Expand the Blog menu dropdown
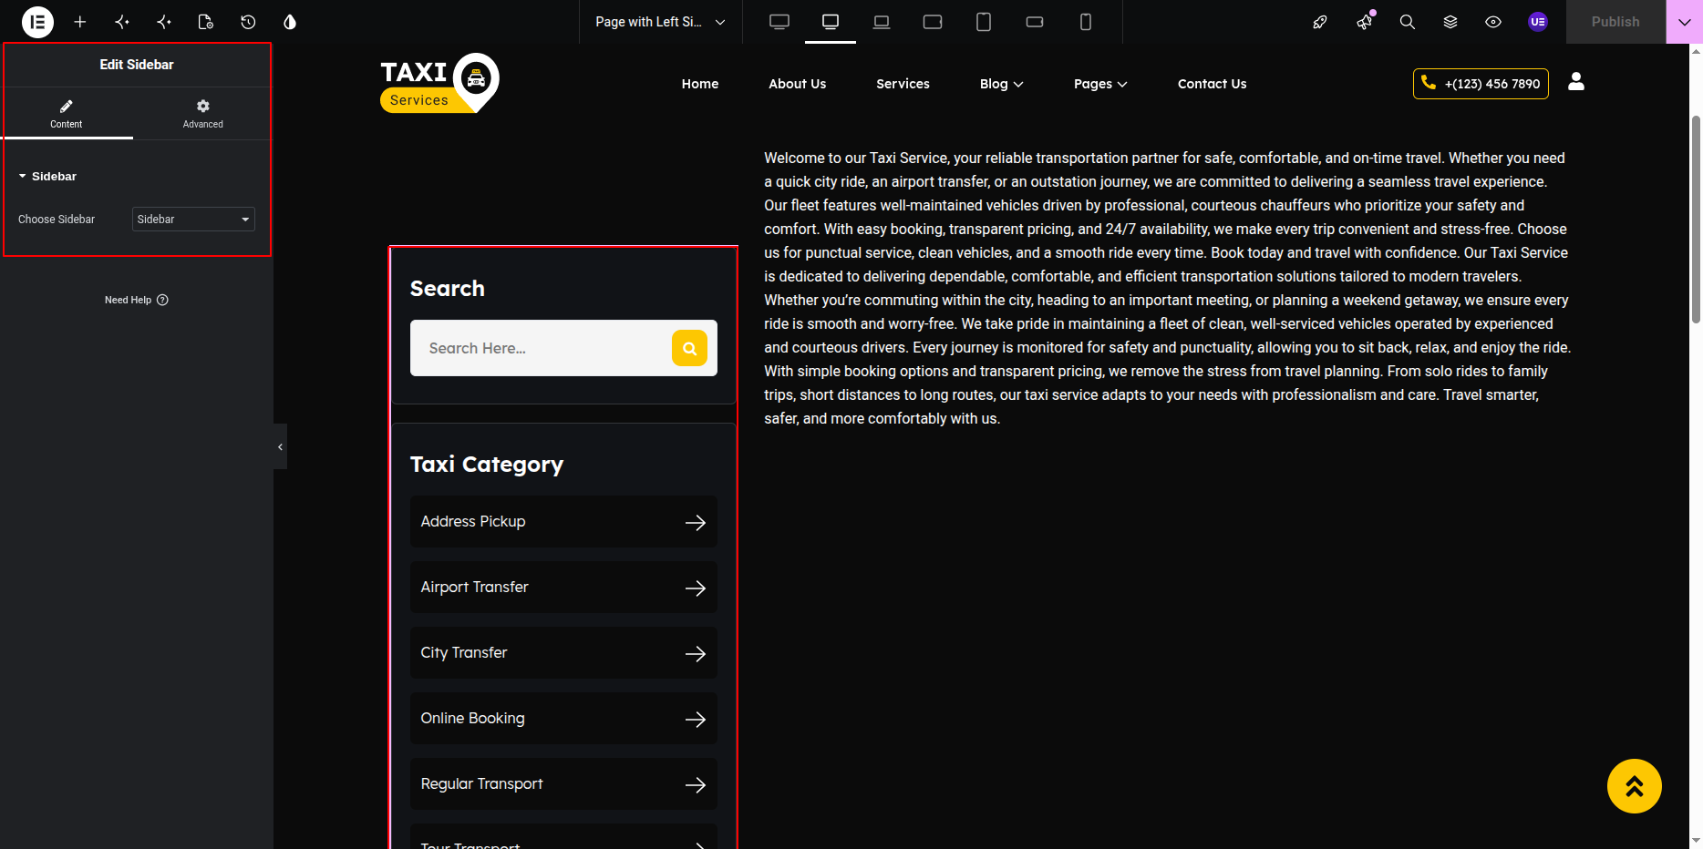The image size is (1703, 849). tap(1002, 84)
